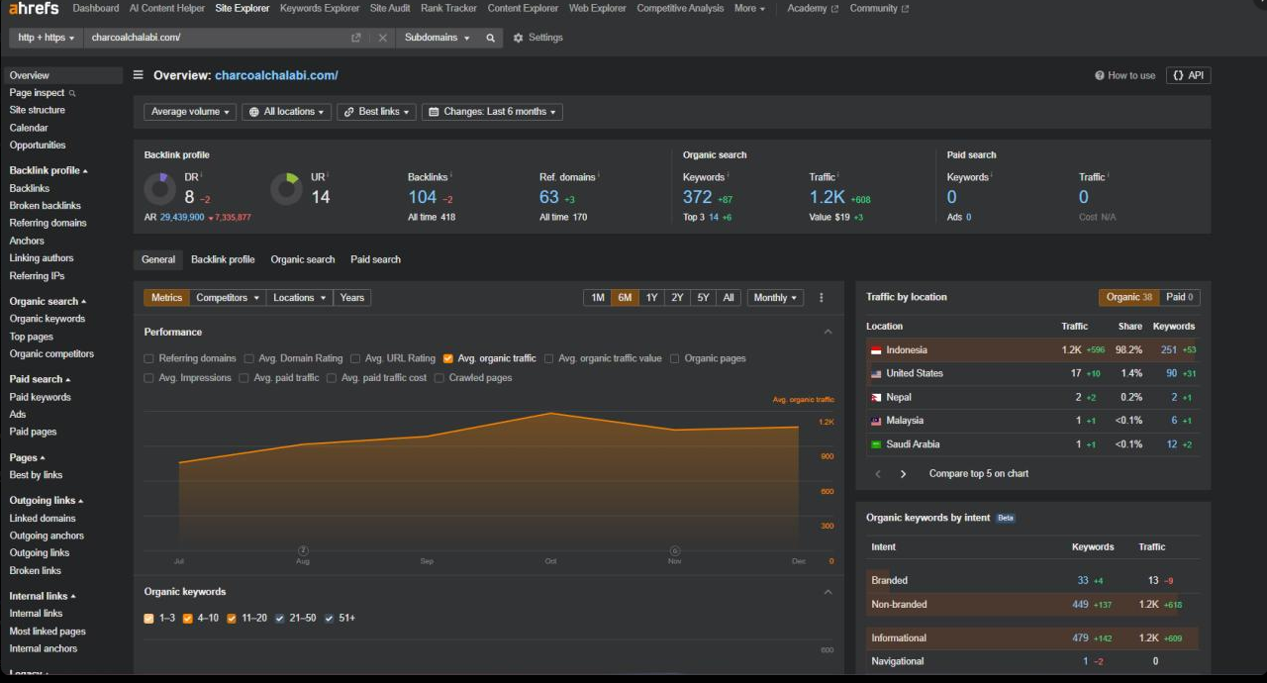Switch to the Organic search tab

click(x=303, y=259)
